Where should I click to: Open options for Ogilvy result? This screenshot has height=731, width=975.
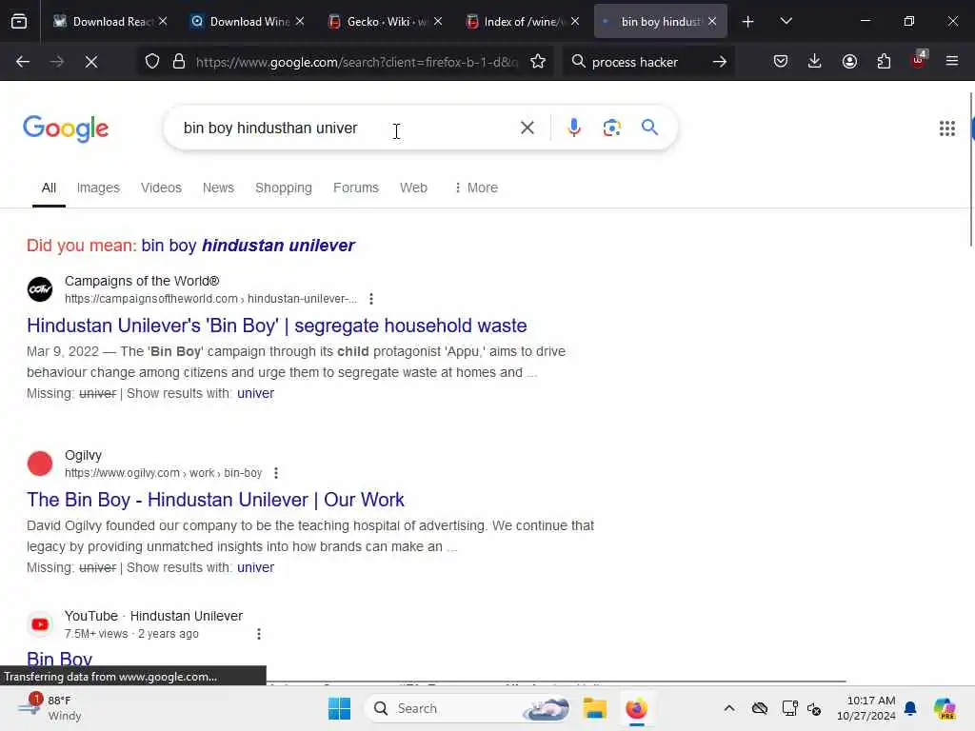pos(276,473)
